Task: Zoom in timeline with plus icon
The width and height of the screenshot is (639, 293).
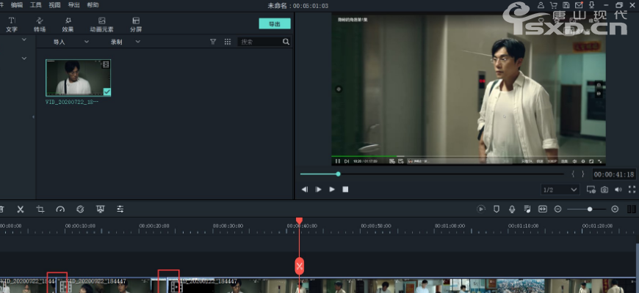Action: [615, 209]
